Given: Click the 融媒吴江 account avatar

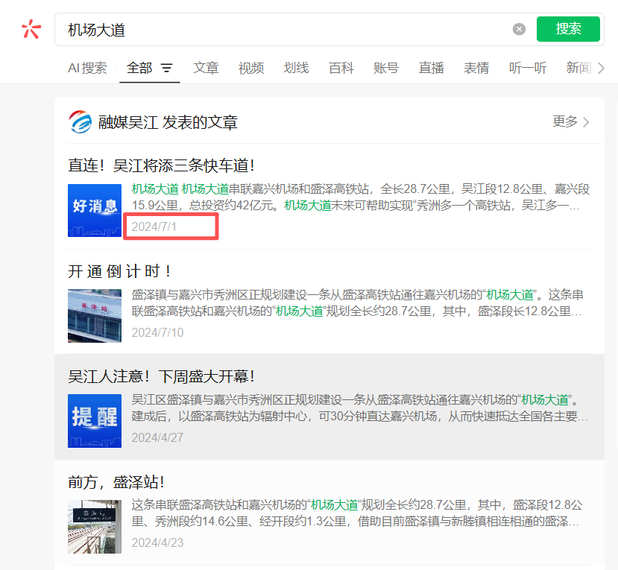Looking at the screenshot, I should pos(80,121).
